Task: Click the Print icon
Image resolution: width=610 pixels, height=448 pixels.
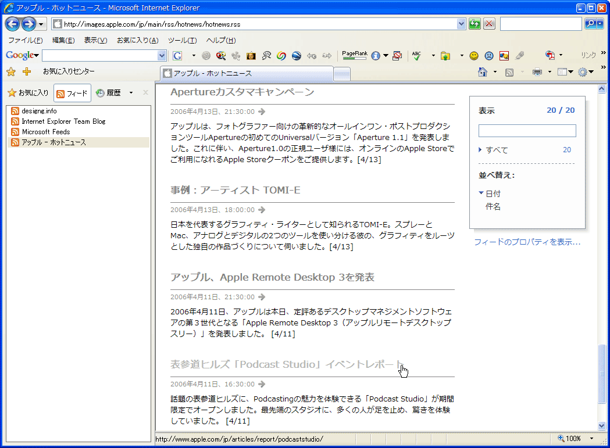Action: 537,72
